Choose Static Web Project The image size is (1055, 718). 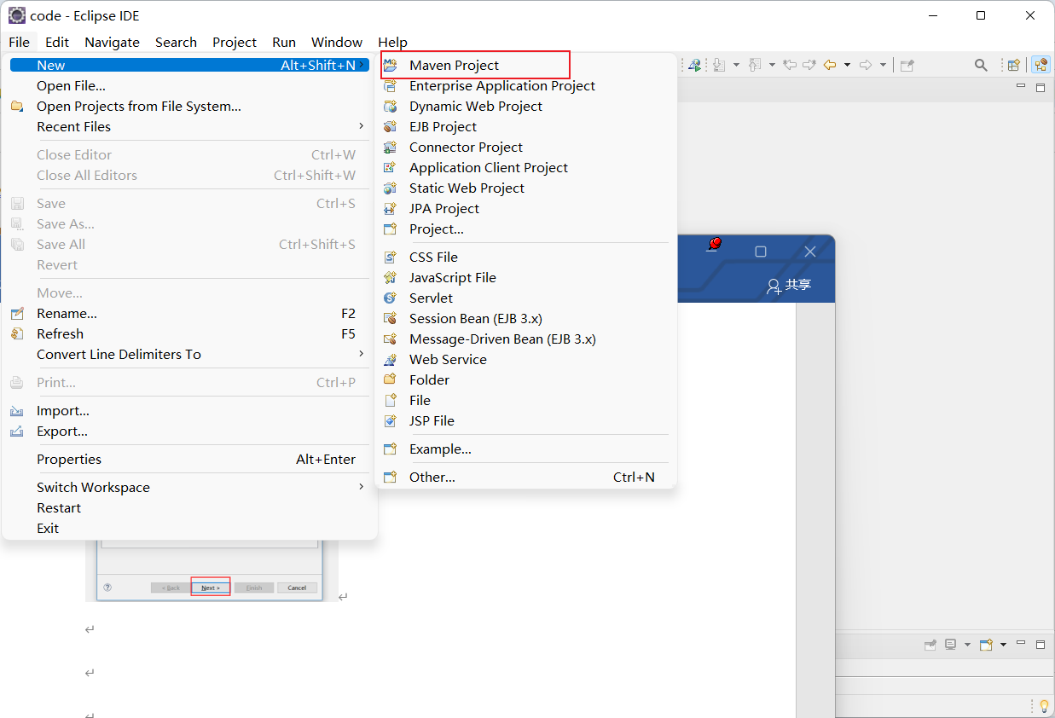[526, 188]
